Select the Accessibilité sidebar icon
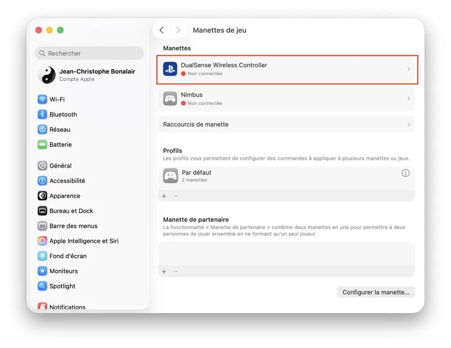Screen dimensions: 451x348 [42, 181]
